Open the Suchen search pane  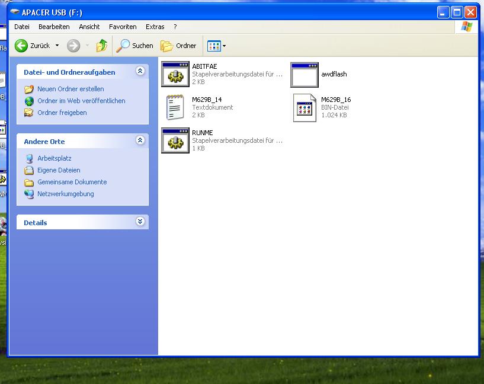point(134,46)
